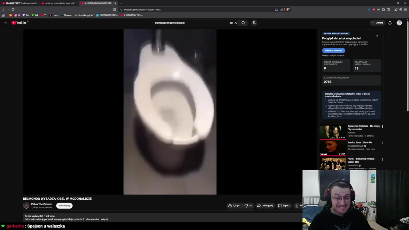Select the BELMONDO WYSADZA KIBEL tab
The width and height of the screenshot is (409, 230).
(x=97, y=3)
